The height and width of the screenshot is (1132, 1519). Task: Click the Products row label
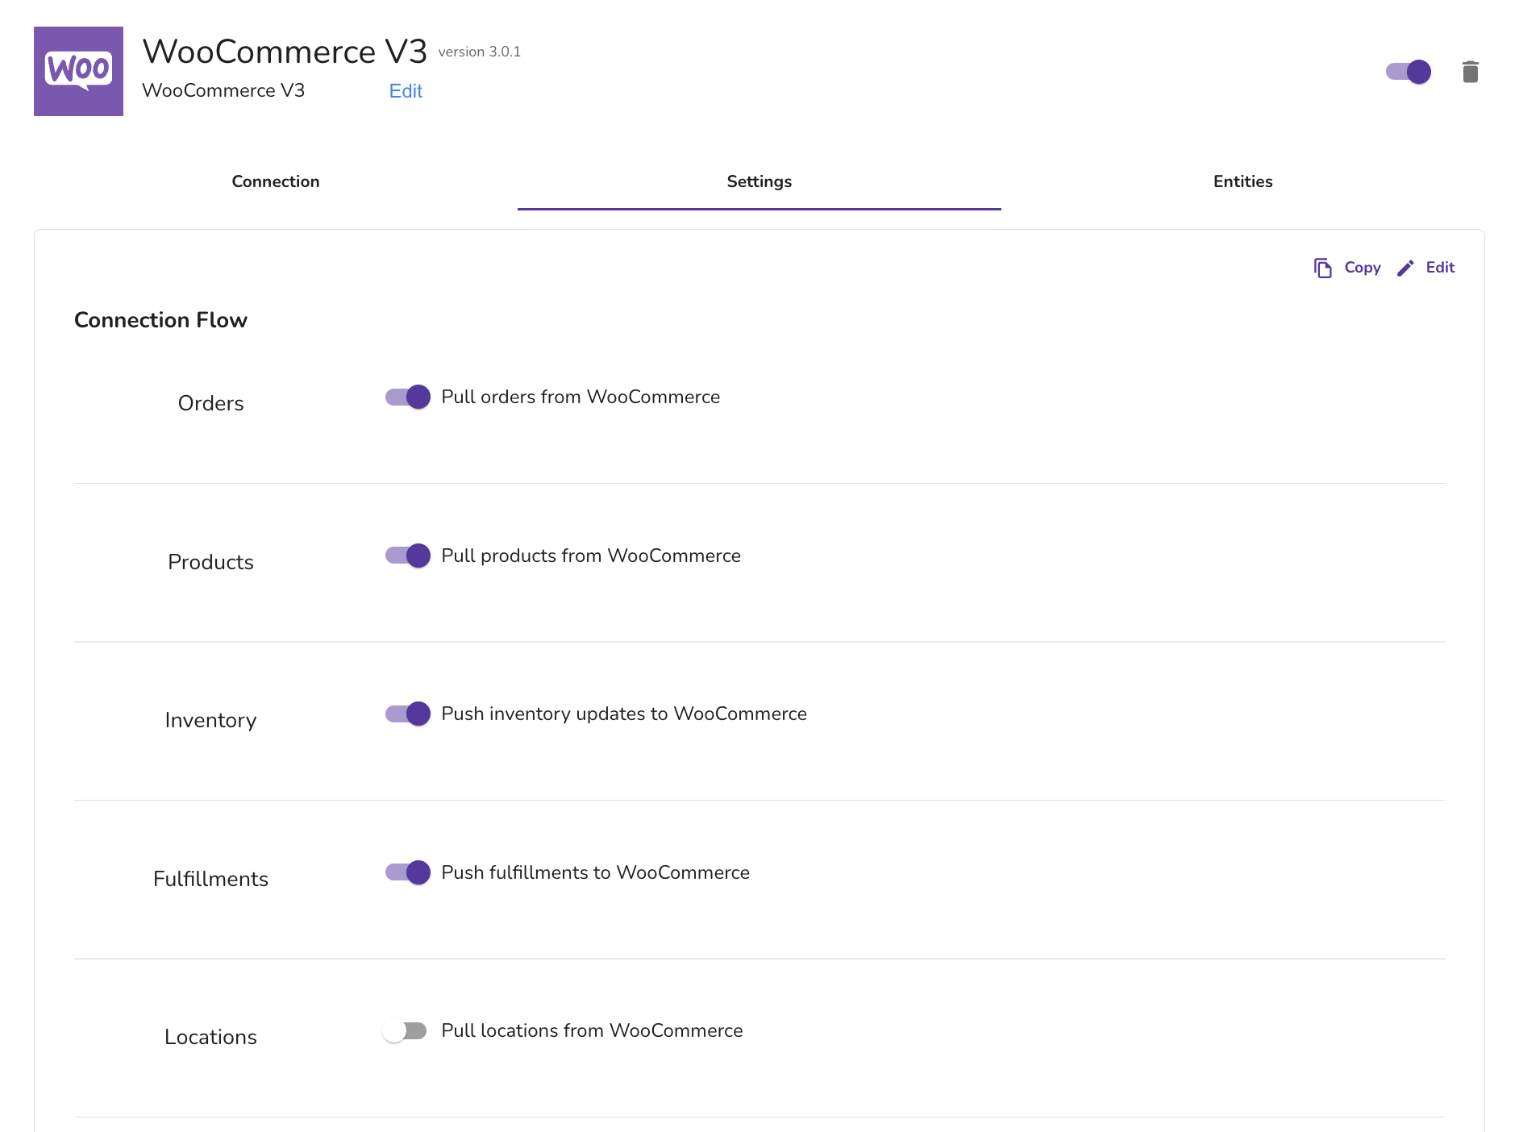point(210,562)
